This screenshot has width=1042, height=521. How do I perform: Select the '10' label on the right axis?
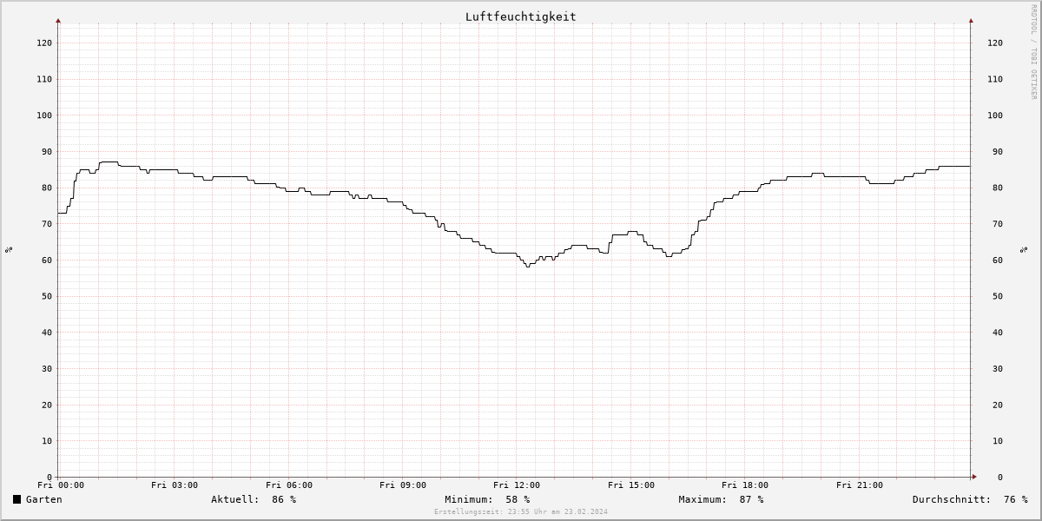(x=998, y=441)
